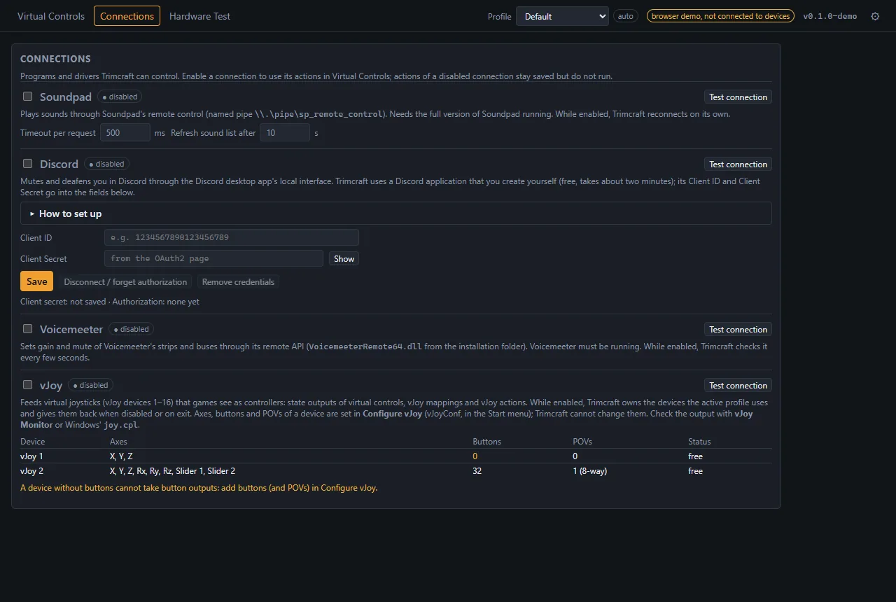Click the vJoy 1 free status
The width and height of the screenshot is (896, 602).
695,456
